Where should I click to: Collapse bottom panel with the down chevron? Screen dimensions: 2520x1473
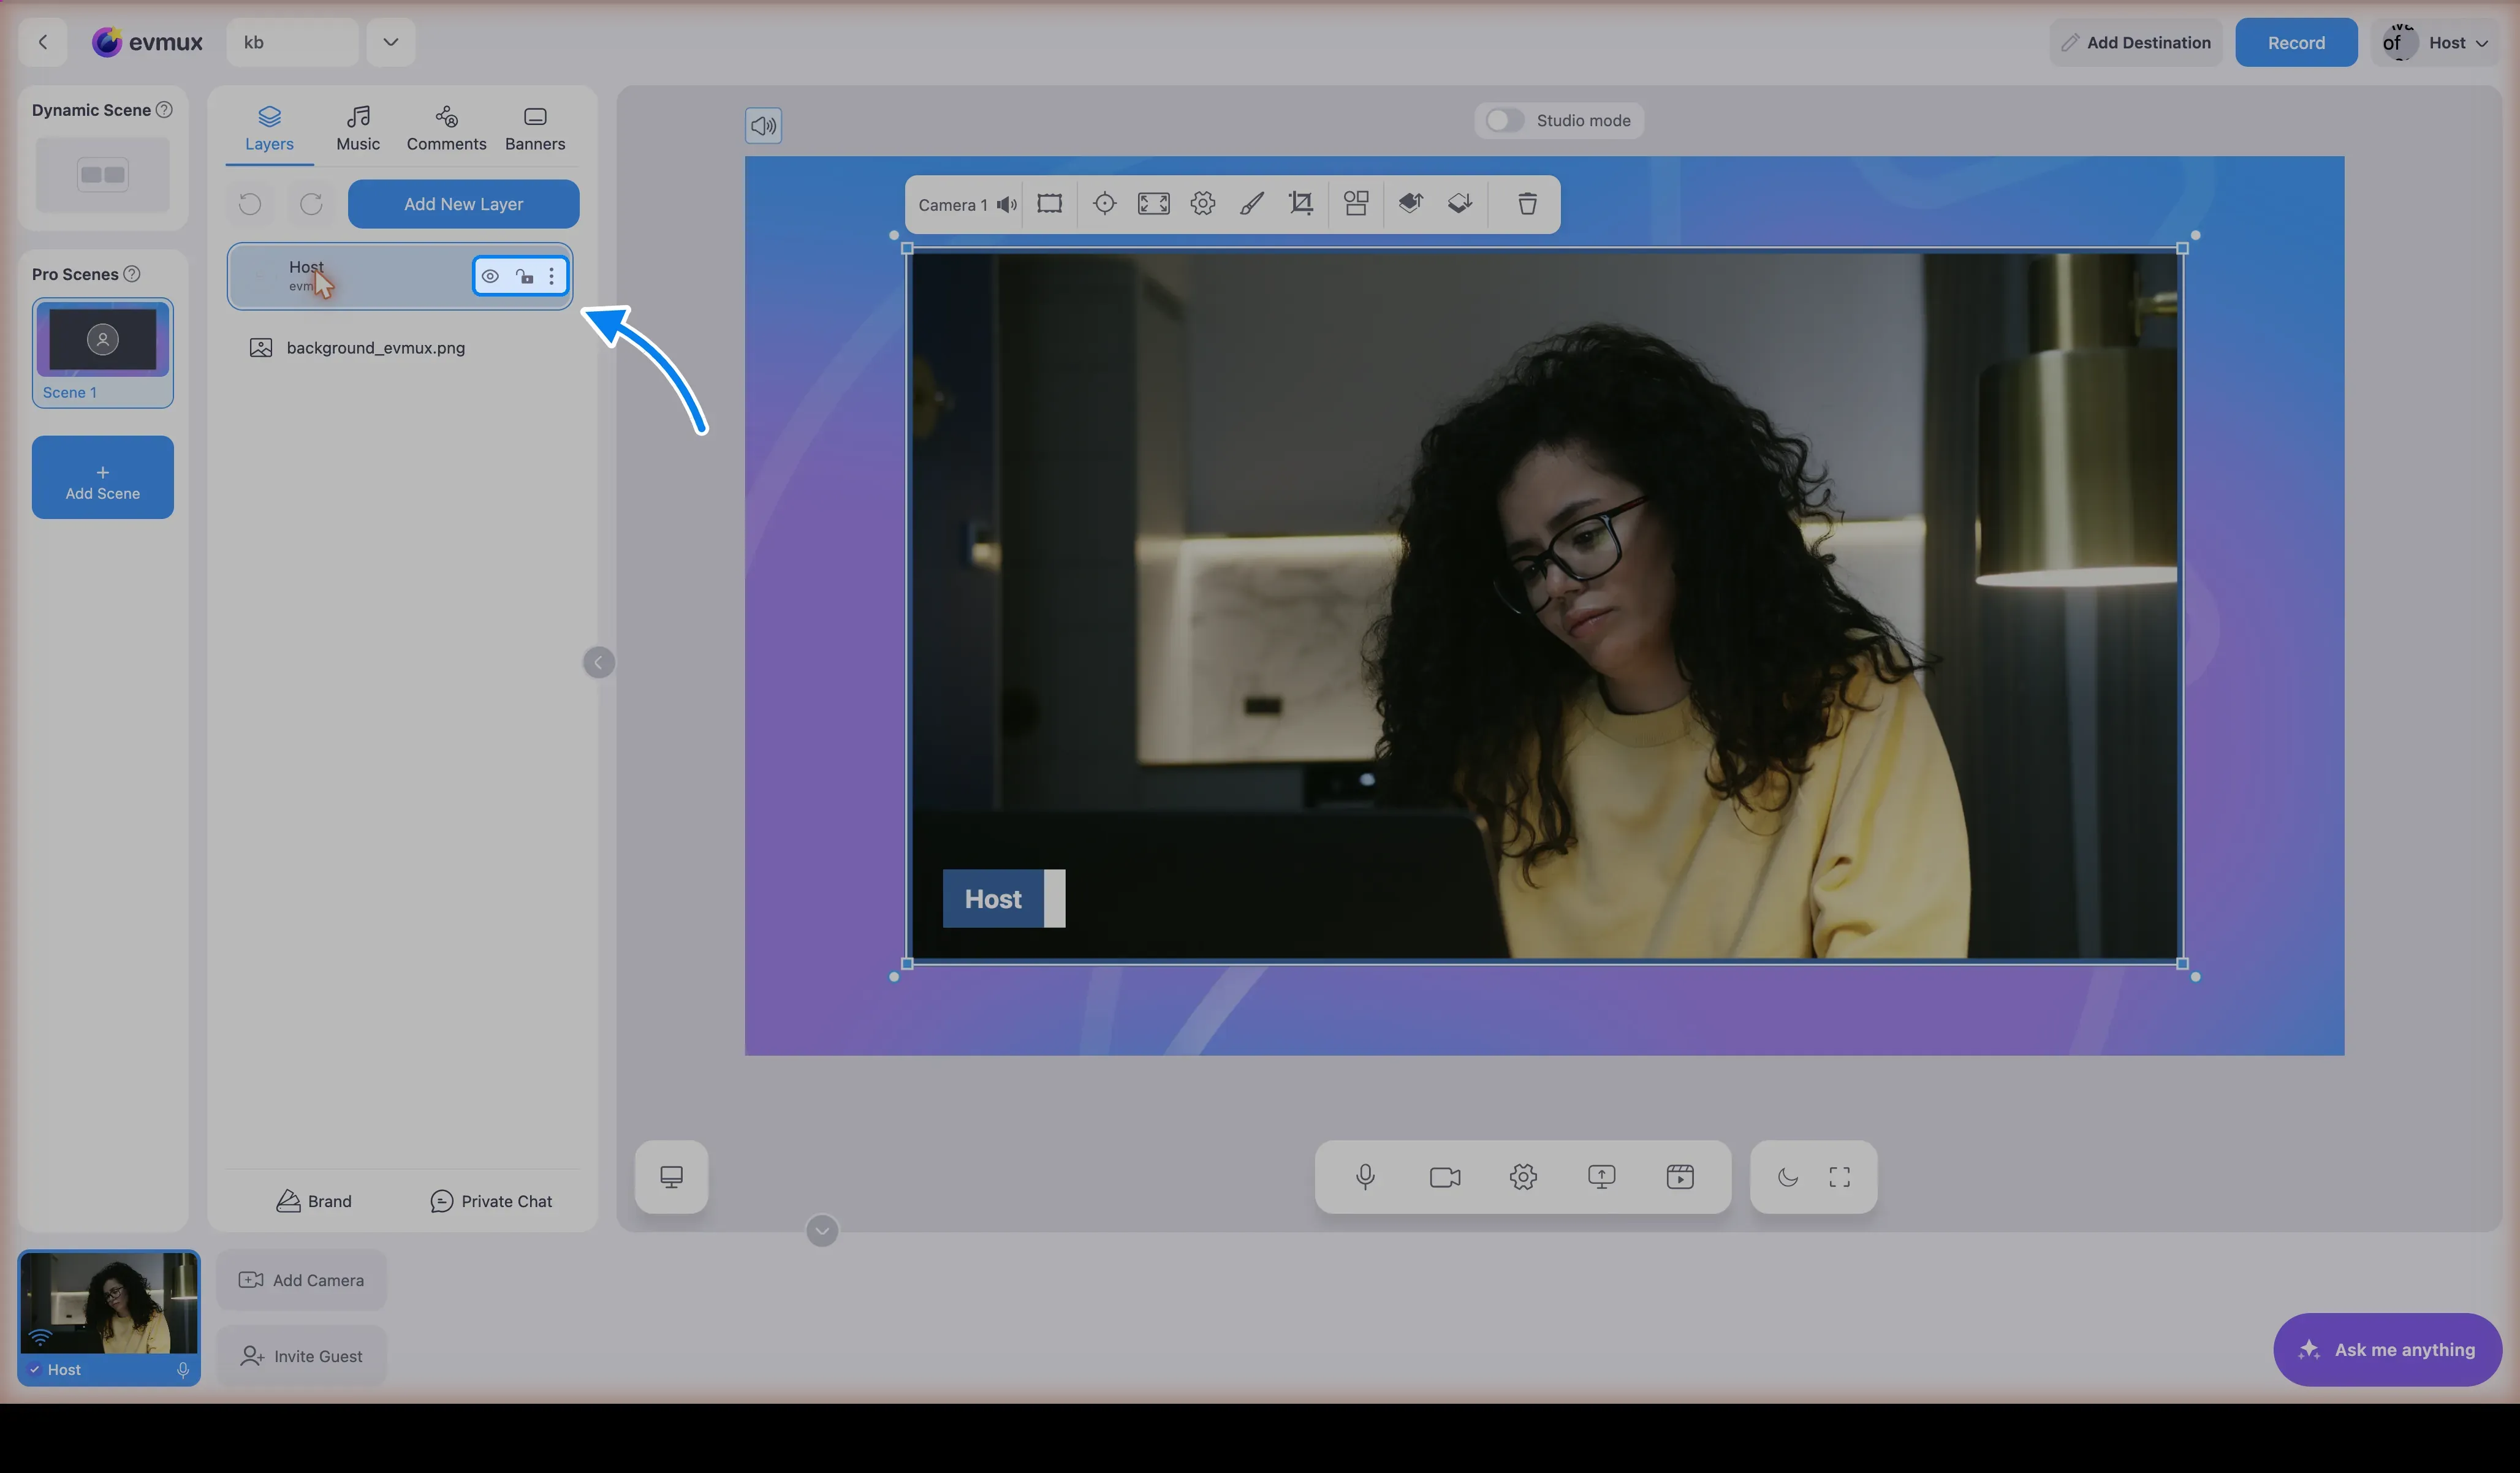tap(822, 1231)
